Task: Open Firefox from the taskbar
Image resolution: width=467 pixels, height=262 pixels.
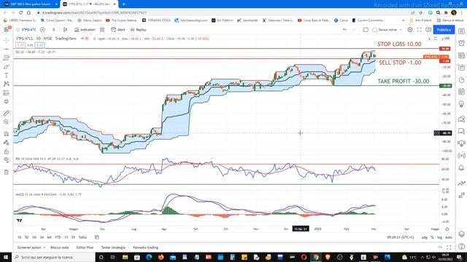Action: tap(161, 257)
